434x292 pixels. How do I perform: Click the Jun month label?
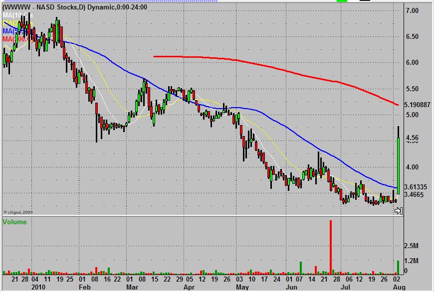point(291,287)
